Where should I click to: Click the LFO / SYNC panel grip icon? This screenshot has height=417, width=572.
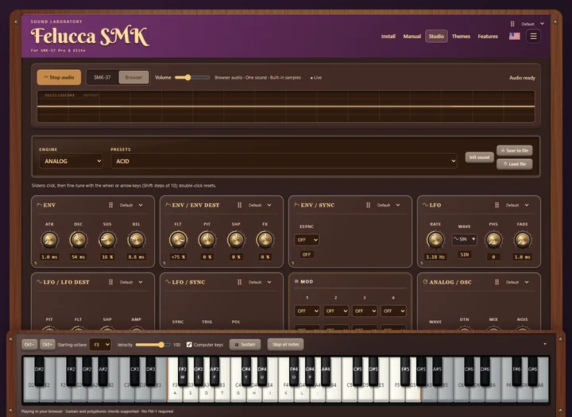[240, 282]
